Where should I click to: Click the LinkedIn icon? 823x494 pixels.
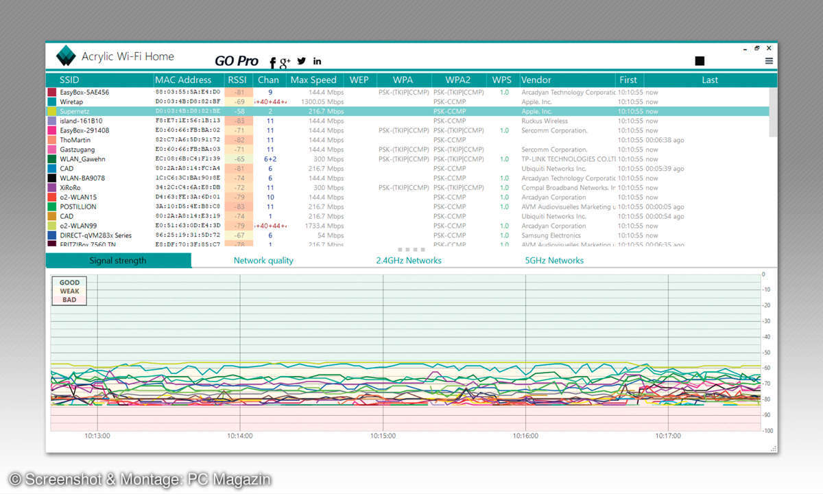[317, 62]
